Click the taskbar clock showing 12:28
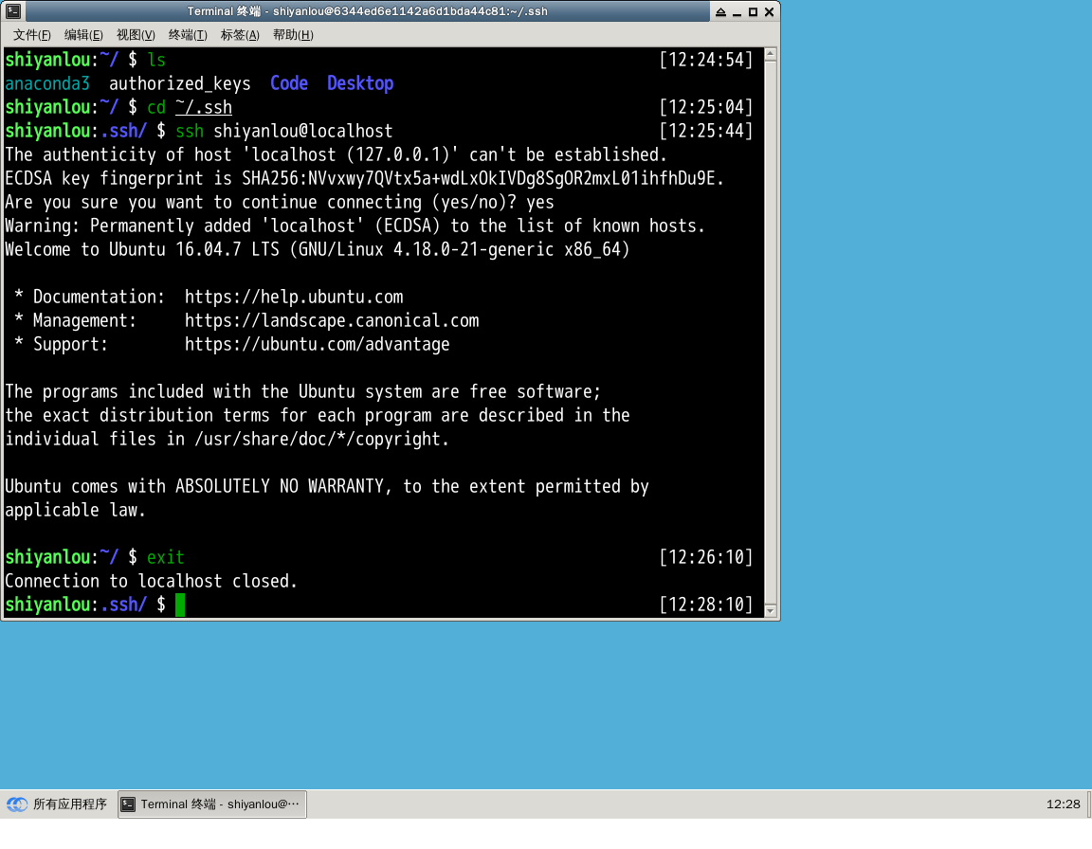Viewport: 1092px width, 849px height. 1063,804
